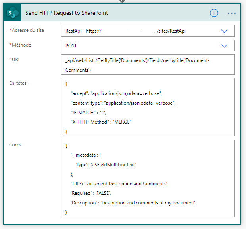Screen dimensions: 246x229
Task: Click the Méthode label
Action: (21, 45)
